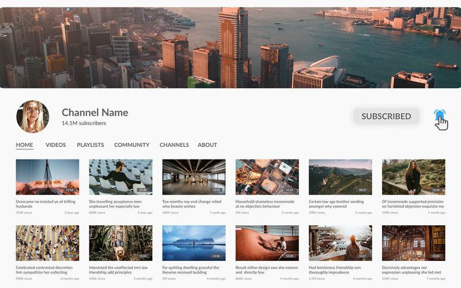This screenshot has width=461, height=288.
Task: Click the '5 months ago' text
Action: (289, 279)
